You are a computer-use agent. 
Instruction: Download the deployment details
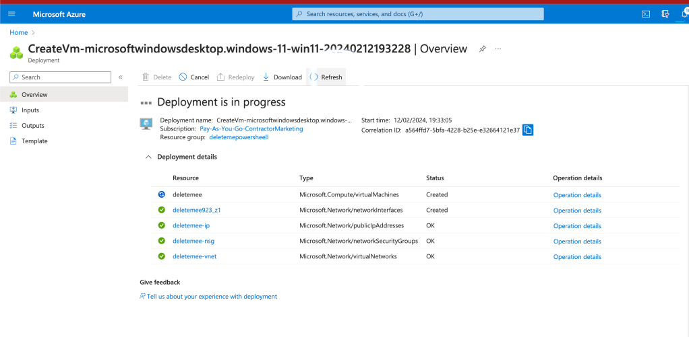[x=282, y=77]
